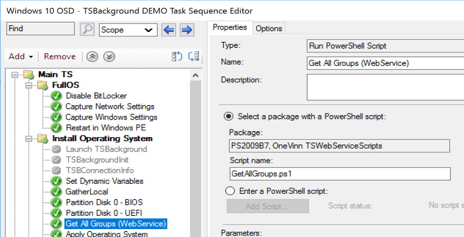Select the Set Dynamic Variables step
The image size is (464, 237).
104,181
